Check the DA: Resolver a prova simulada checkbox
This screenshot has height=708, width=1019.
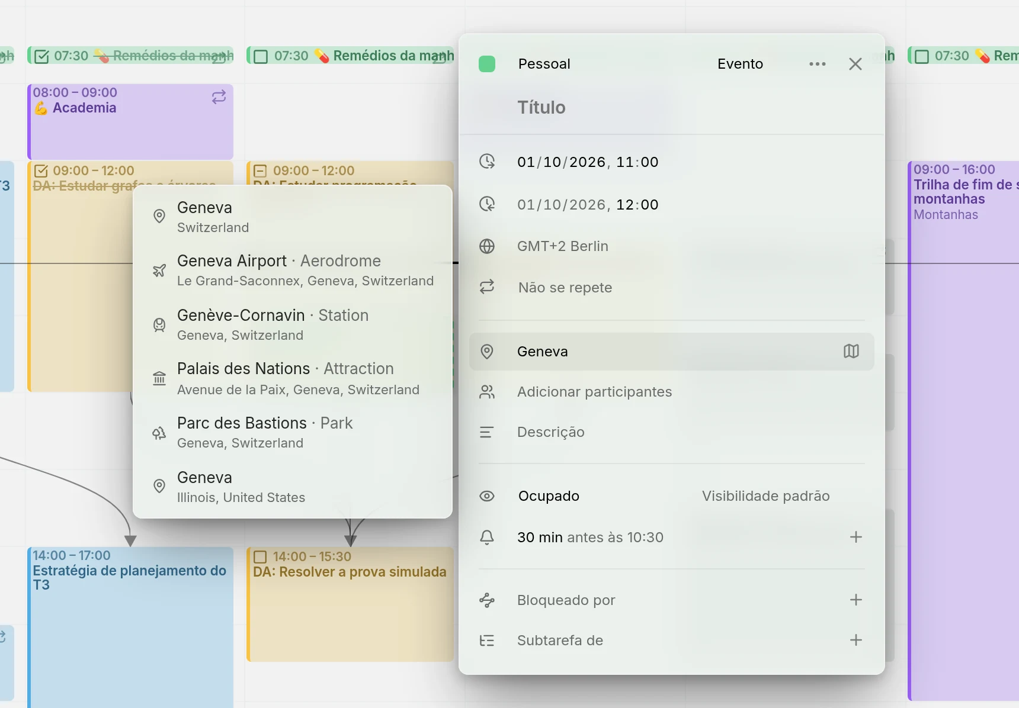[x=260, y=557]
